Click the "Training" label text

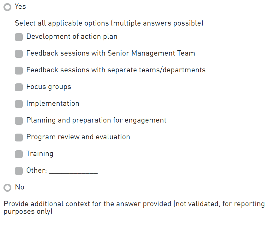40,154
